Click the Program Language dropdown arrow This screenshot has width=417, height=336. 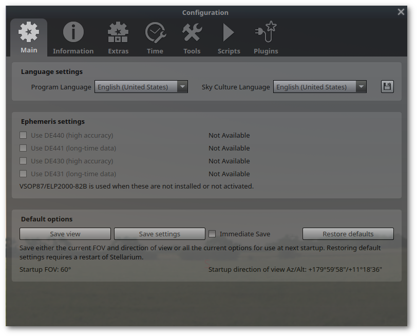(182, 87)
